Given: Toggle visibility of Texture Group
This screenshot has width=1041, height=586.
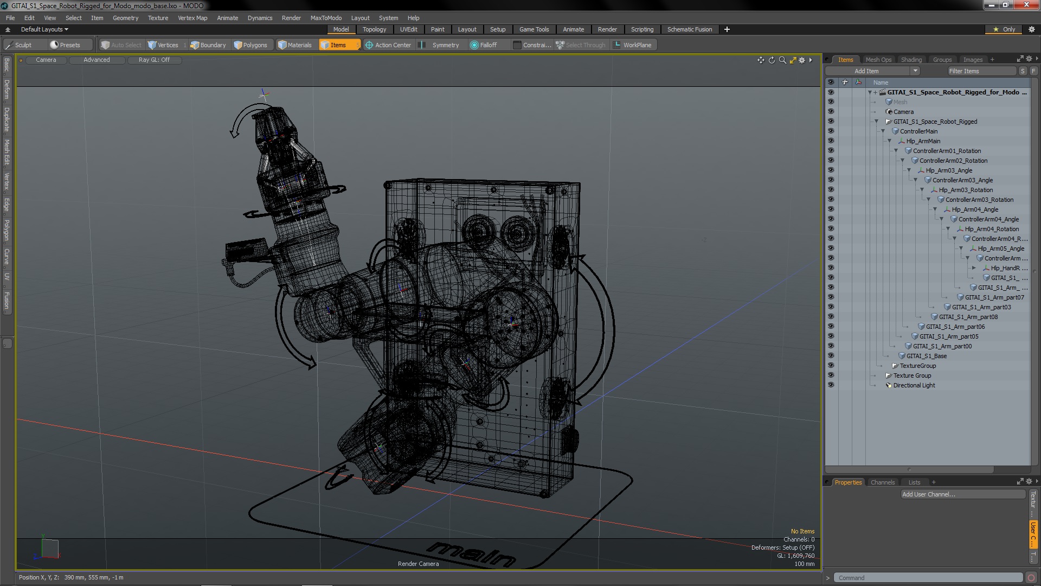Looking at the screenshot, I should tap(831, 375).
